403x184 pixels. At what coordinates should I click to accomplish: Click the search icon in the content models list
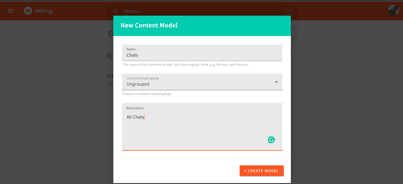(109, 56)
